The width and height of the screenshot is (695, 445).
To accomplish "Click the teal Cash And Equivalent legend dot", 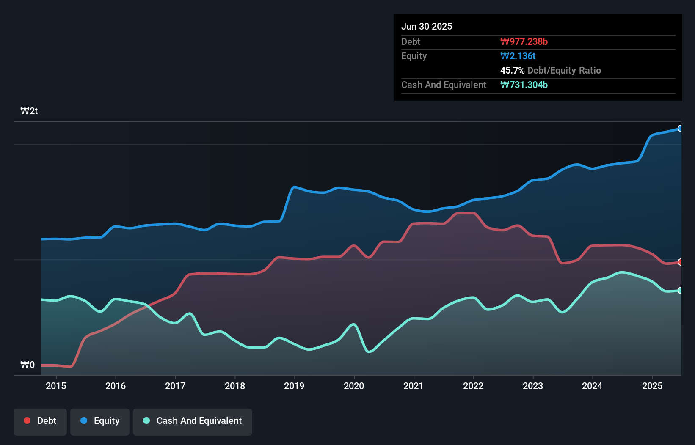I will coord(146,420).
